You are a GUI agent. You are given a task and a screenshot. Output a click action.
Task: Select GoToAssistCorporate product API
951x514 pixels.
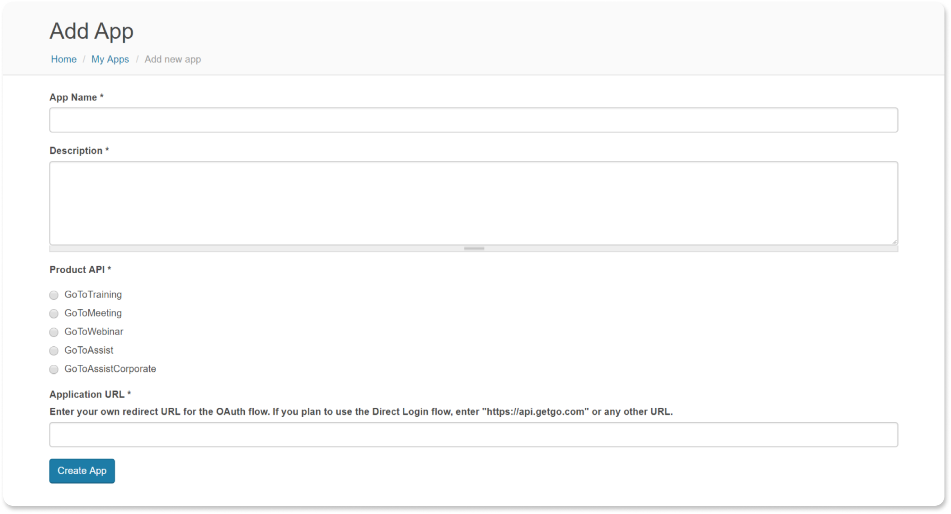[x=54, y=369]
